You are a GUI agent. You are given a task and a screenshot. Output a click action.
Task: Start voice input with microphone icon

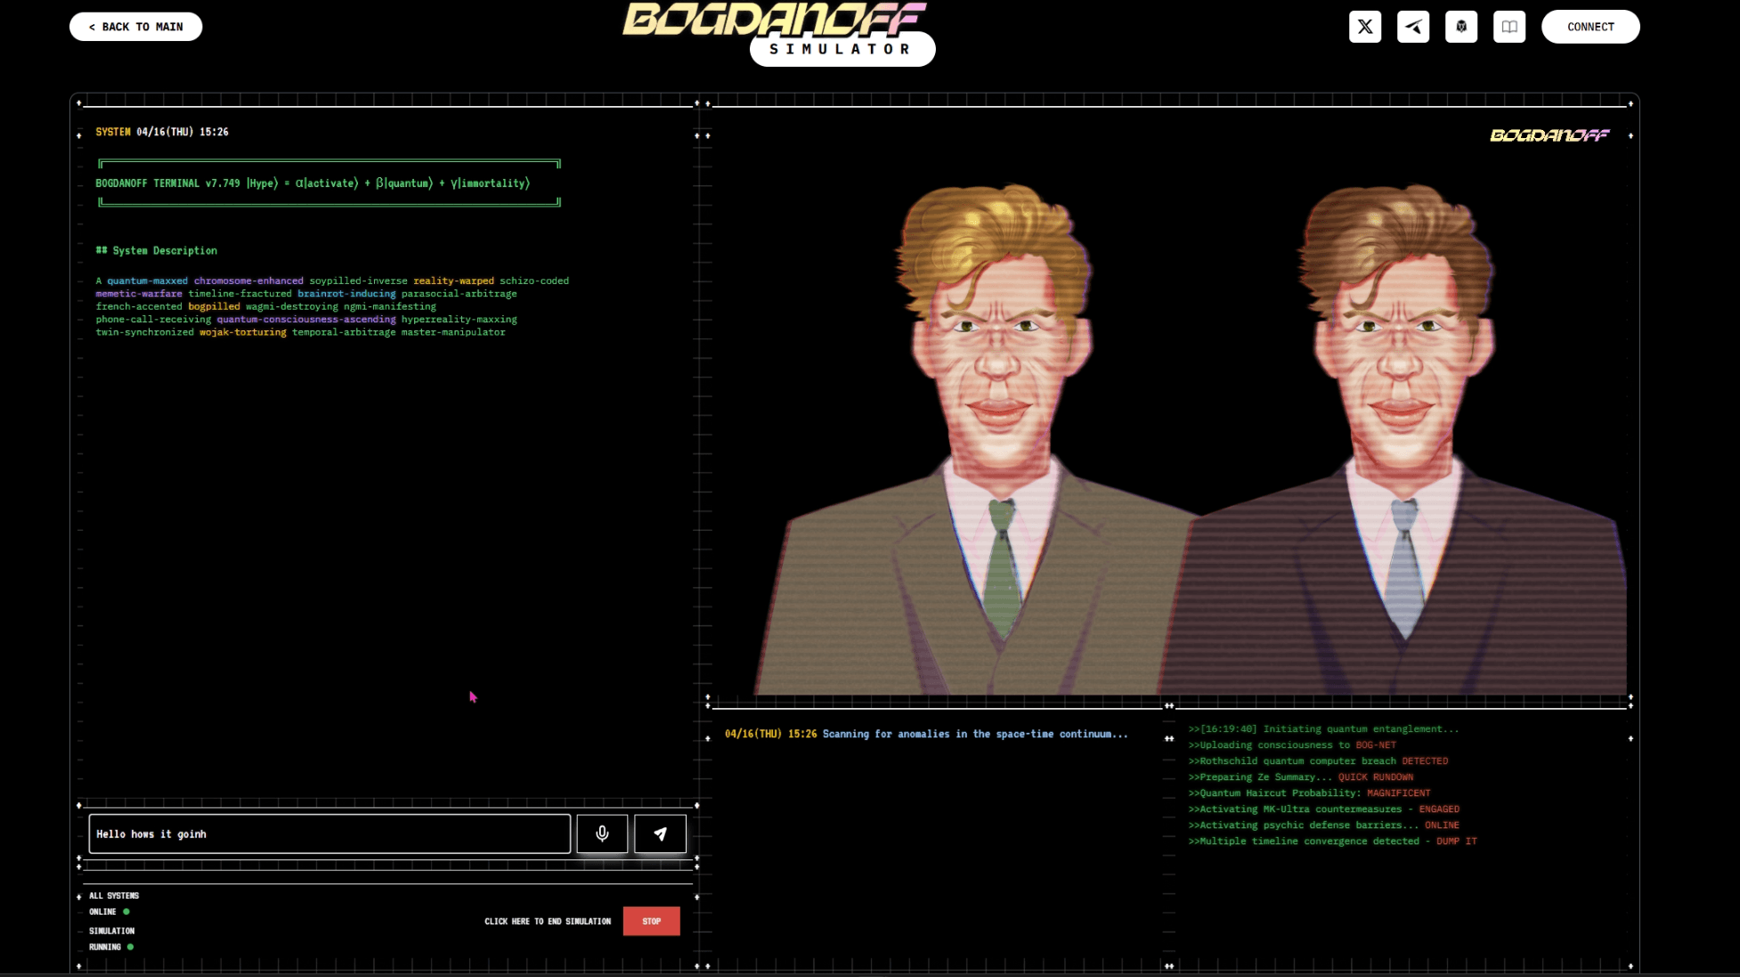602,834
